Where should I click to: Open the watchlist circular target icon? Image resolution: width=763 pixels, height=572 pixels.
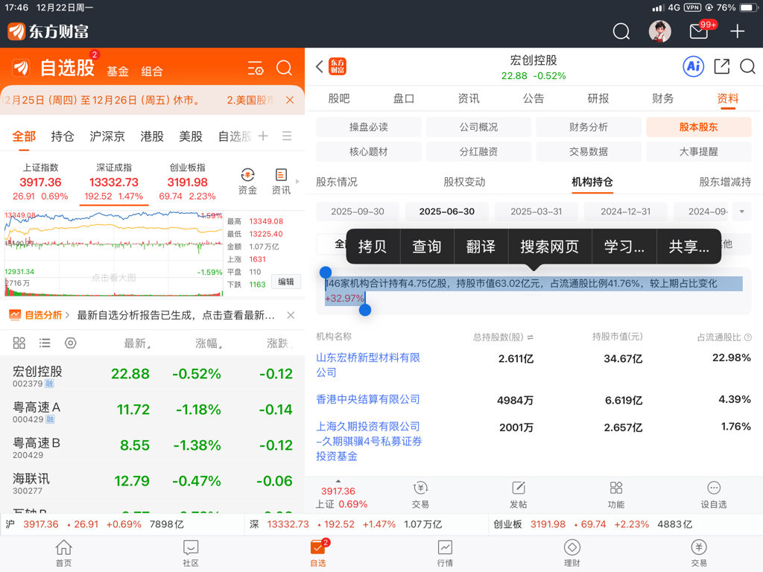click(x=71, y=343)
